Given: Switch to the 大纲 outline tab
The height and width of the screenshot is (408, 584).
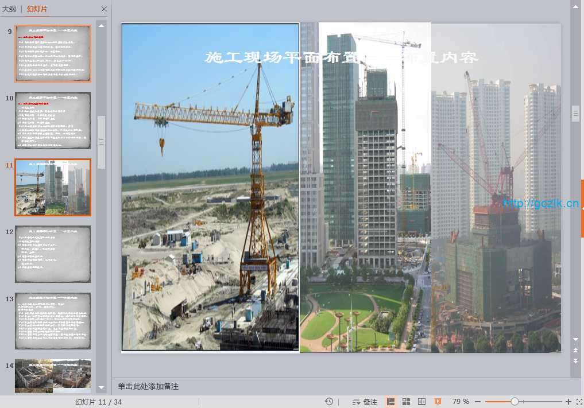Looking at the screenshot, I should tap(9, 9).
